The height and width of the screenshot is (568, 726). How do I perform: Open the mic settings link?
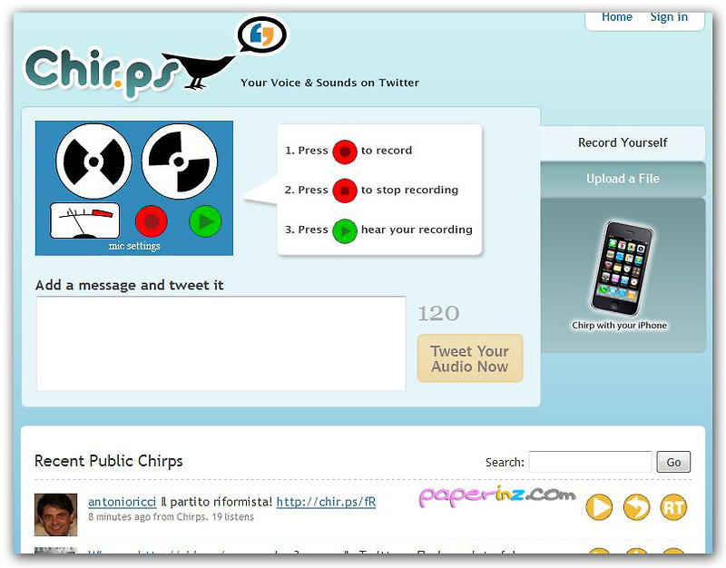[134, 246]
